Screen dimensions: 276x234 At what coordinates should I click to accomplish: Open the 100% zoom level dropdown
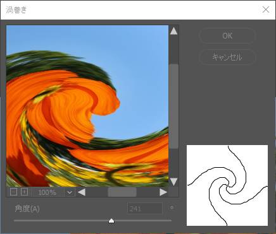coord(70,192)
